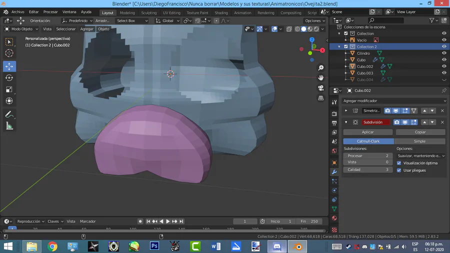The width and height of the screenshot is (450, 253).
Task: Click the camera view icon in viewport
Action: [x=321, y=88]
